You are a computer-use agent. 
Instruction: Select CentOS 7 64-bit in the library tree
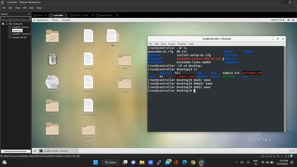tap(20, 27)
